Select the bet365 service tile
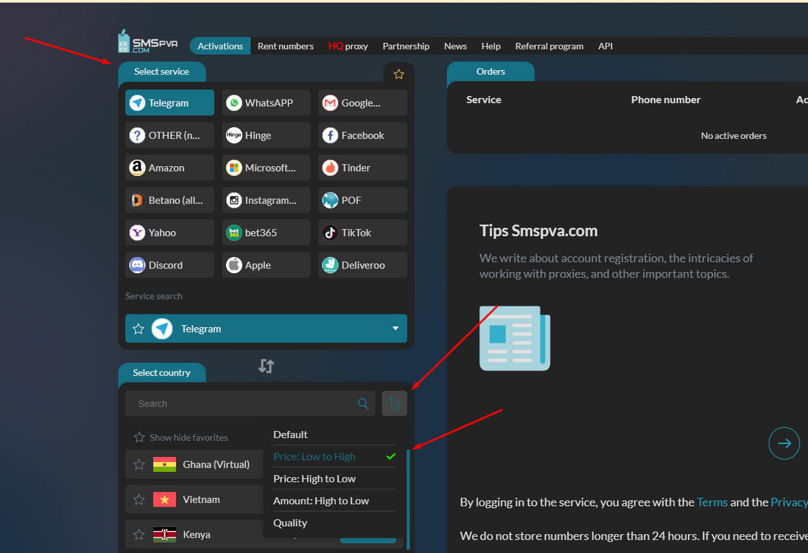Screen dimensions: 808x553 tap(266, 232)
